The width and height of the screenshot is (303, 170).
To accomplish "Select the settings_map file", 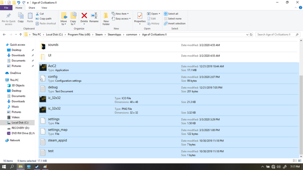I will tap(168, 132).
